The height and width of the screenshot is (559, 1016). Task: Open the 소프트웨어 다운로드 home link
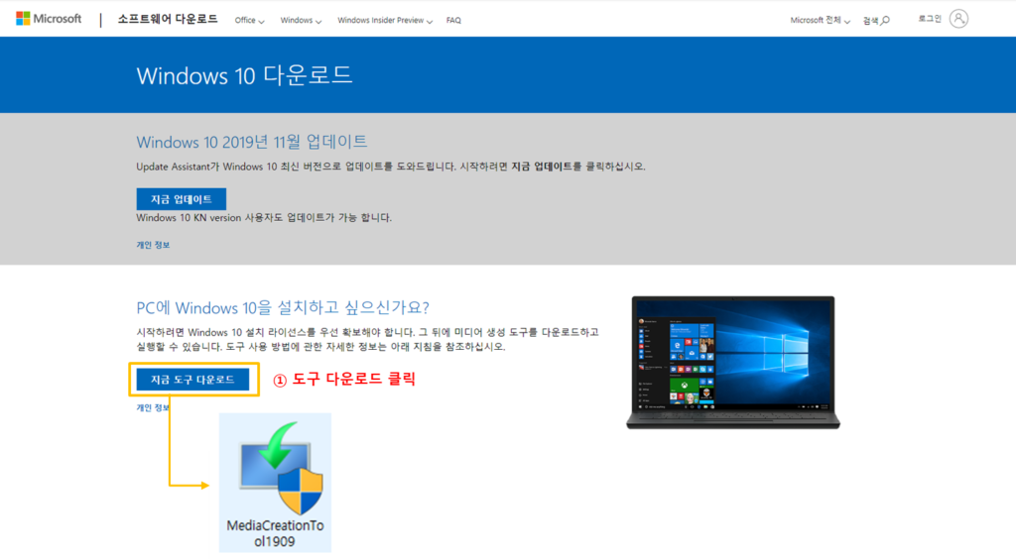click(167, 20)
